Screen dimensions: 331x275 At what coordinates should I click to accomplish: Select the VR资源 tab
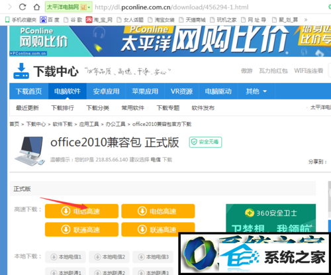(181, 91)
